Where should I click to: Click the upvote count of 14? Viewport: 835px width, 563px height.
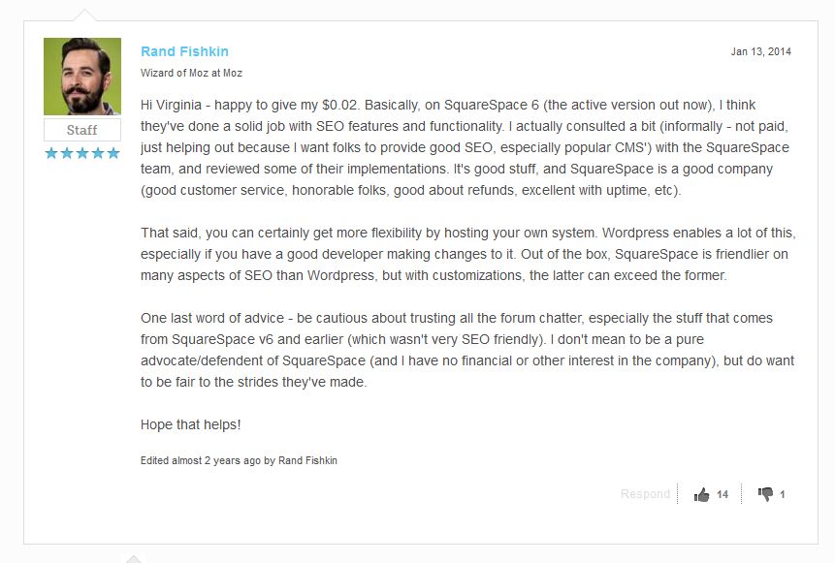pyautogui.click(x=723, y=494)
